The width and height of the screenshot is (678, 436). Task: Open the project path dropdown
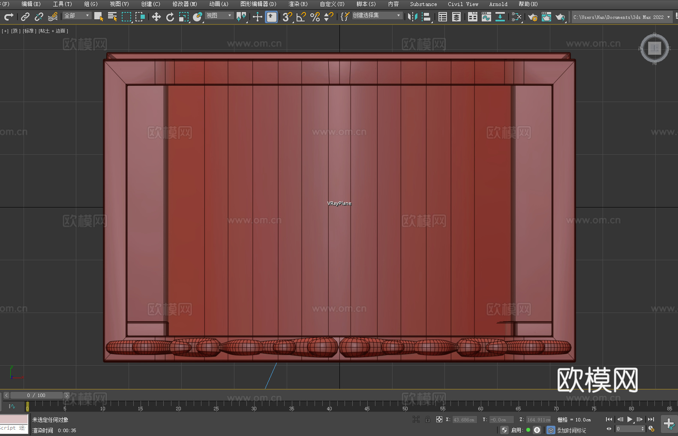coord(622,17)
